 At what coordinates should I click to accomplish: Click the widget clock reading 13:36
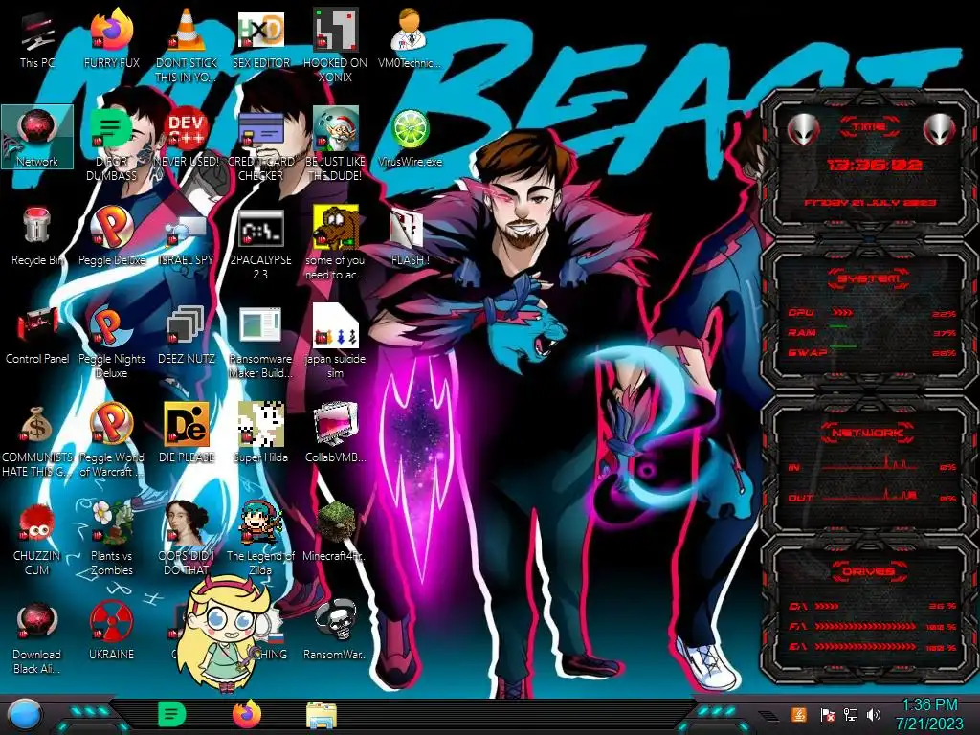pos(875,165)
